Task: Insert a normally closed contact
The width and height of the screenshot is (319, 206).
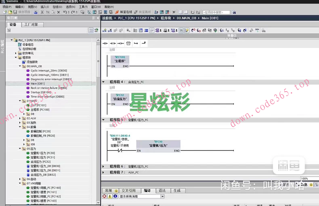Action: click(113, 43)
